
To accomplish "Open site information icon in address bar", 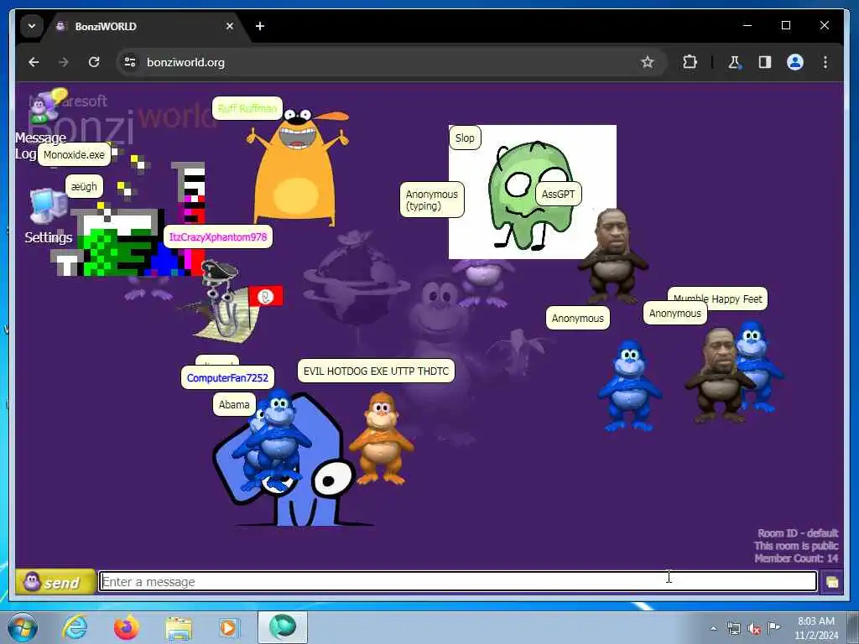I will pyautogui.click(x=130, y=62).
